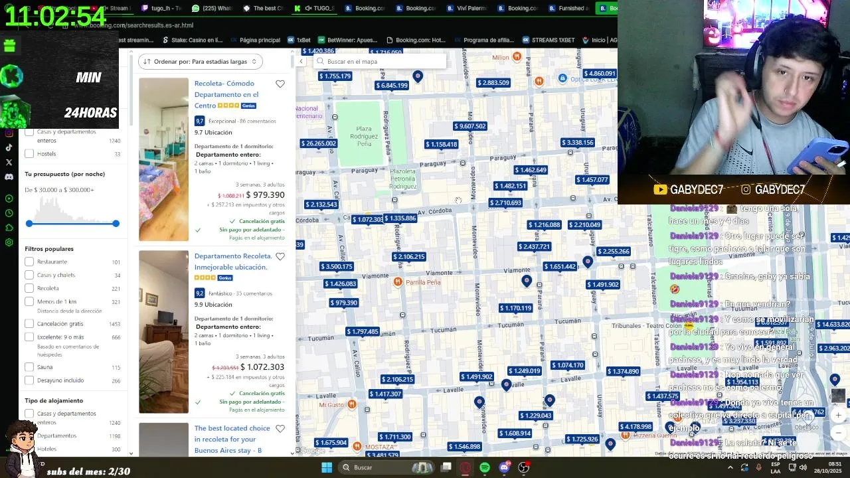Image resolution: width=850 pixels, height=478 pixels.
Task: Switch to the Viví Palermo Booking tab
Action: (x=466, y=8)
